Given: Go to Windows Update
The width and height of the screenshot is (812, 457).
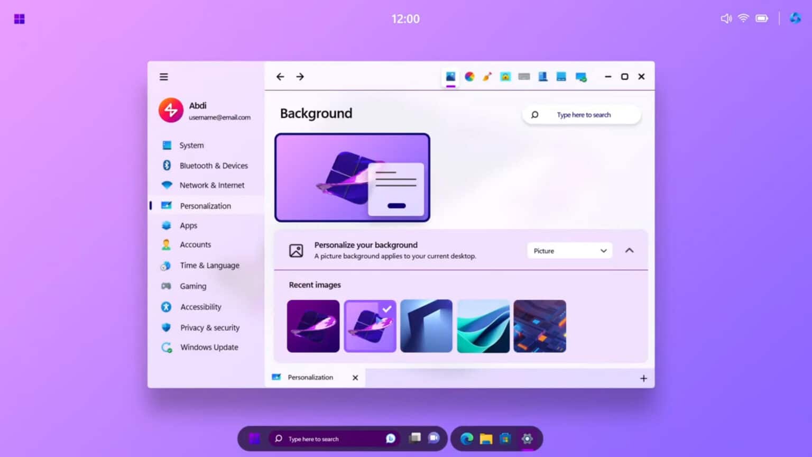Looking at the screenshot, I should coord(208,347).
